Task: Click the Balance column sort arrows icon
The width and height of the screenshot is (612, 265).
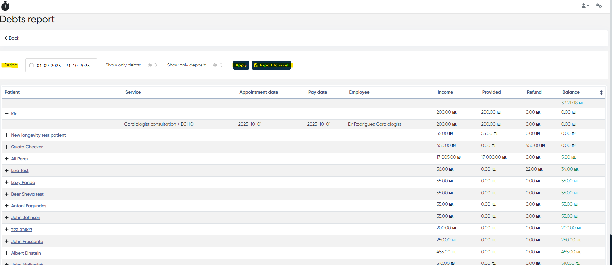Action: tap(601, 93)
